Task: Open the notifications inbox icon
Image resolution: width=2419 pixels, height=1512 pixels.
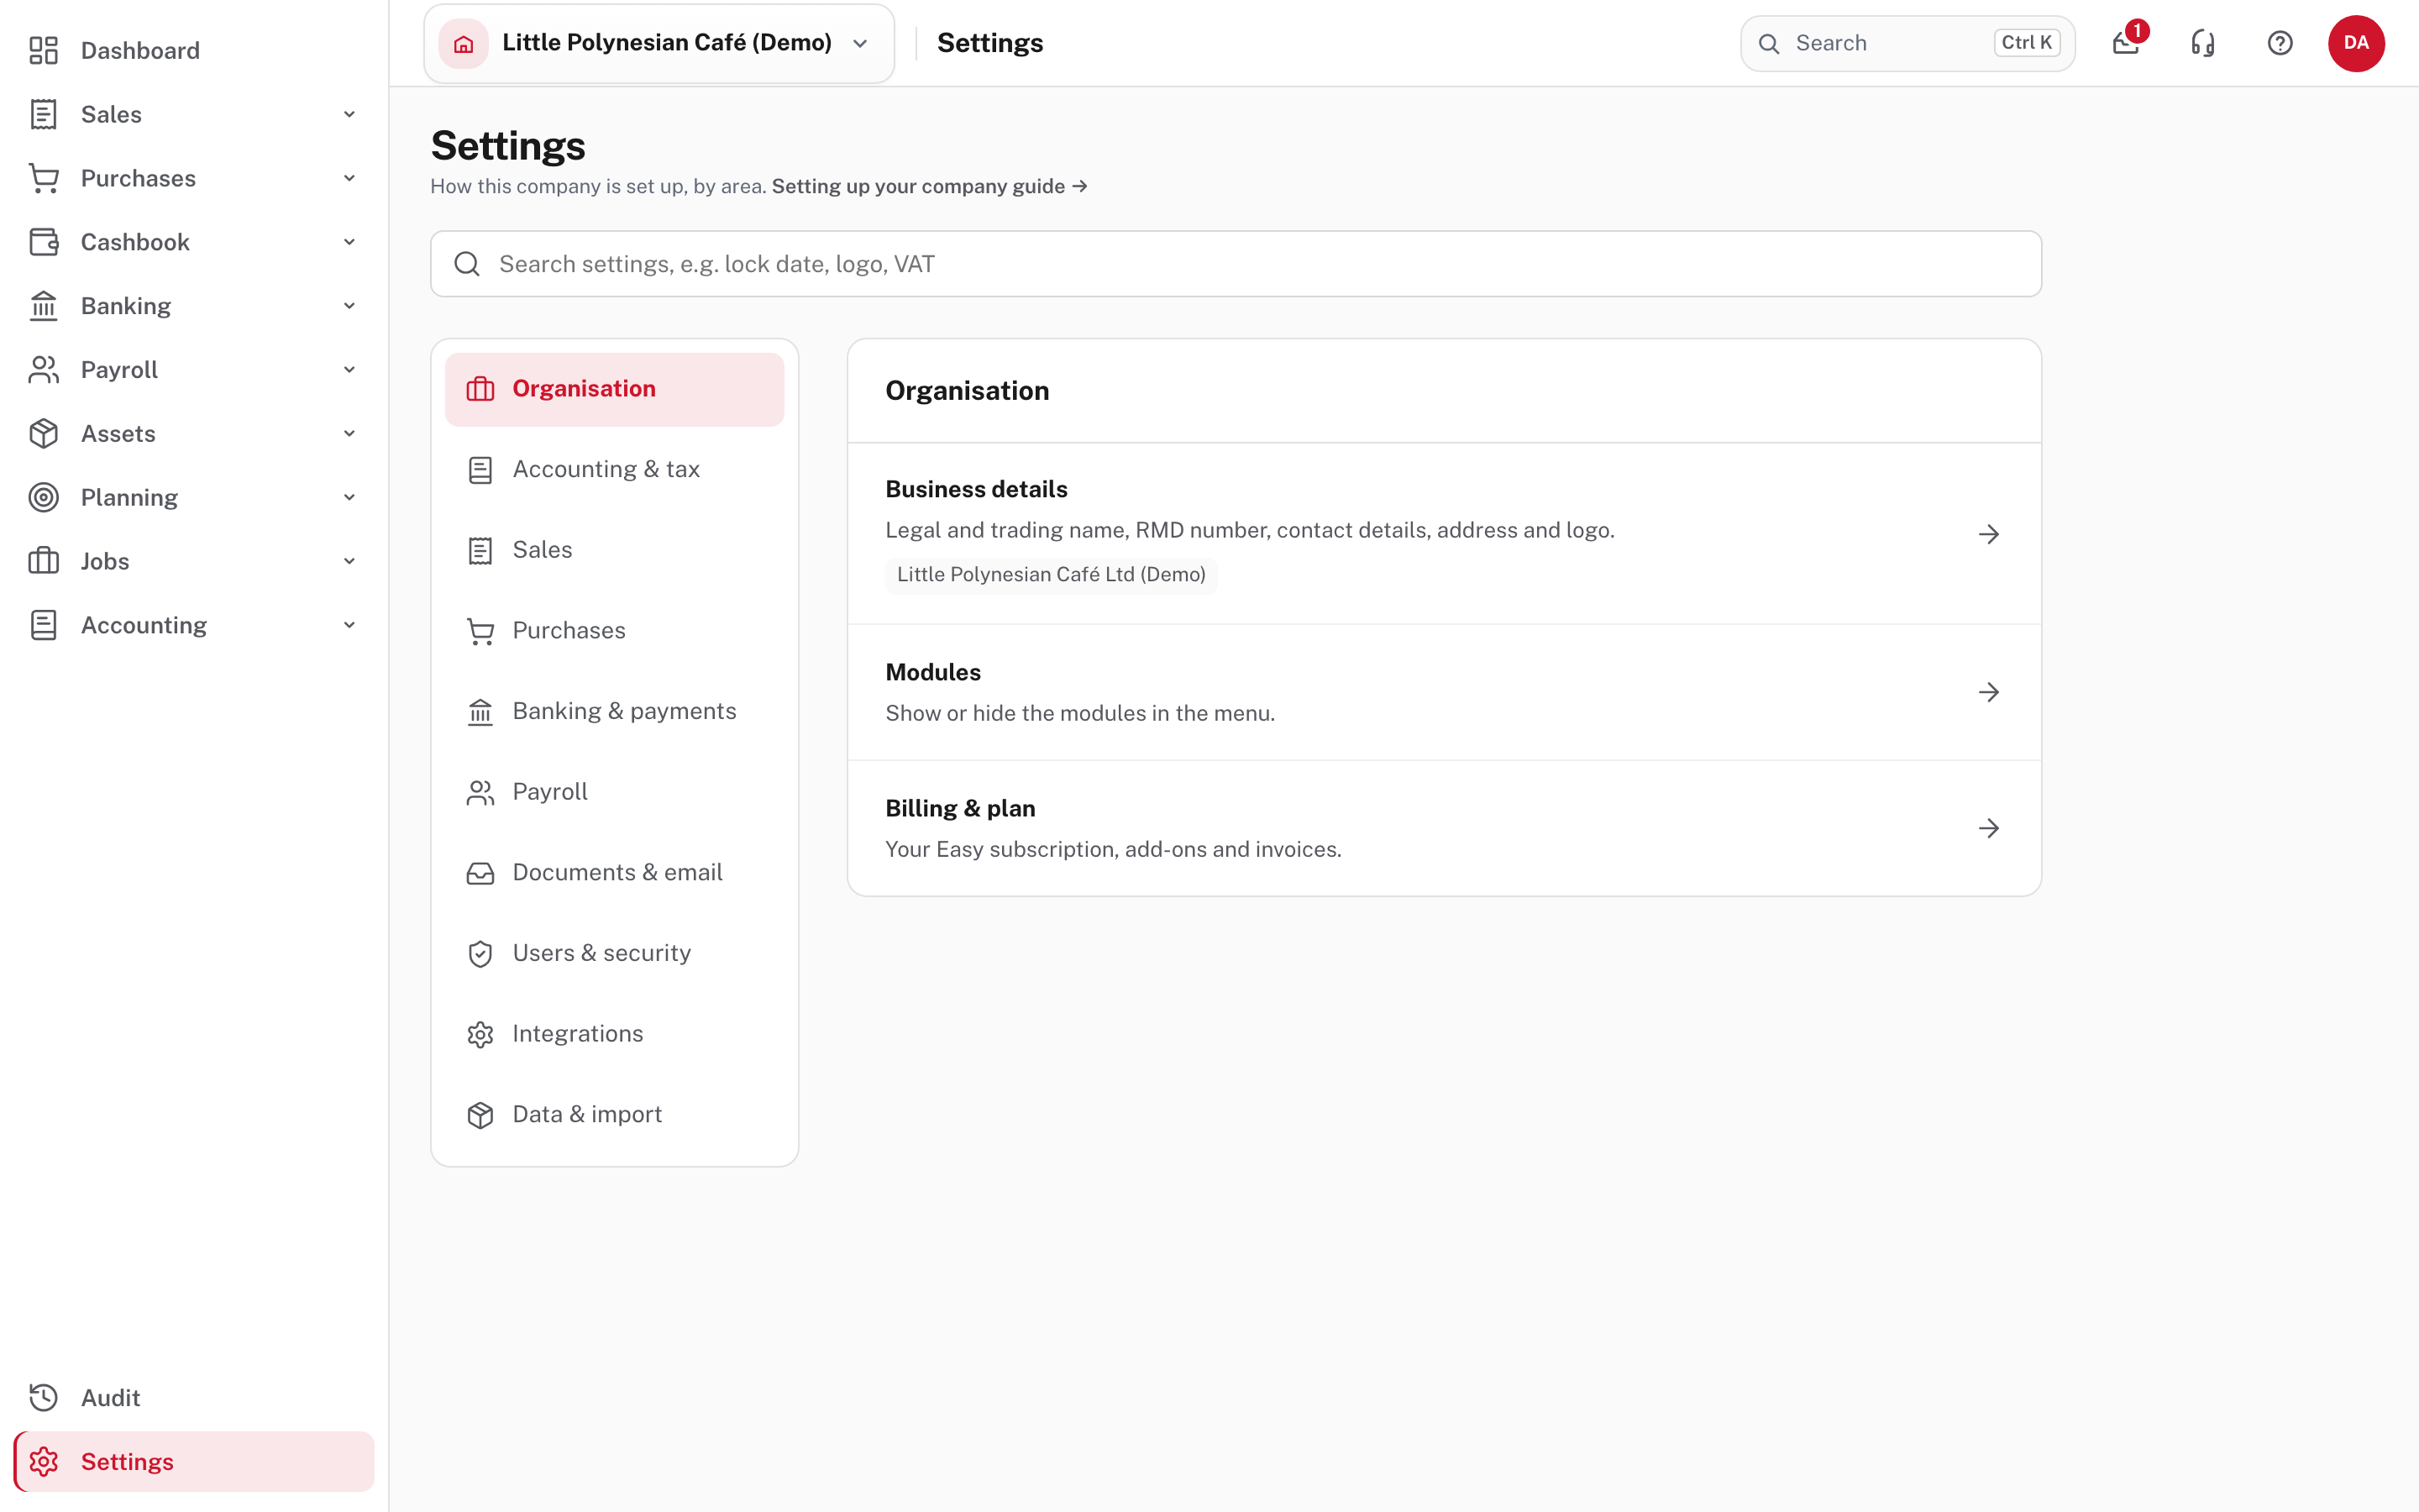Action: point(2125,43)
